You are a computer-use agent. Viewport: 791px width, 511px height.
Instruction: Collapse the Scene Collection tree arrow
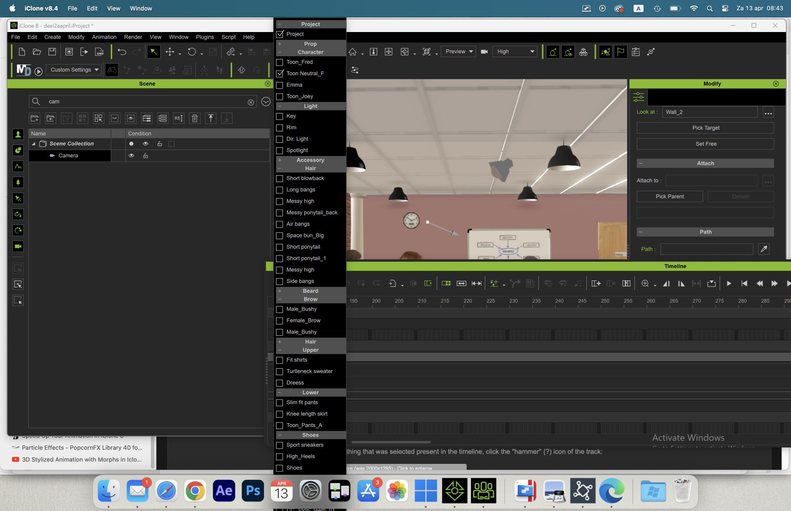[34, 144]
